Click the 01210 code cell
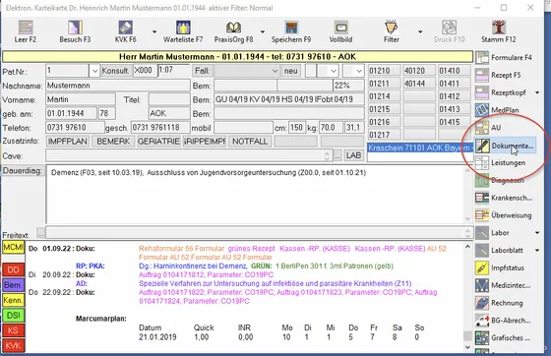This screenshot has height=356, width=551. tap(384, 71)
